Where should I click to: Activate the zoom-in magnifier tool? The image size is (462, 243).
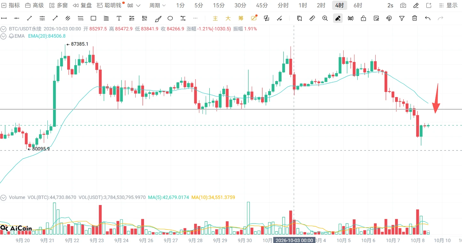(x=325, y=18)
